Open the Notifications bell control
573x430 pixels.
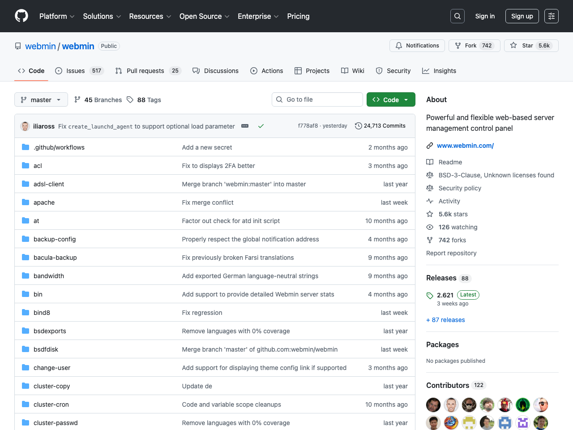tap(417, 45)
